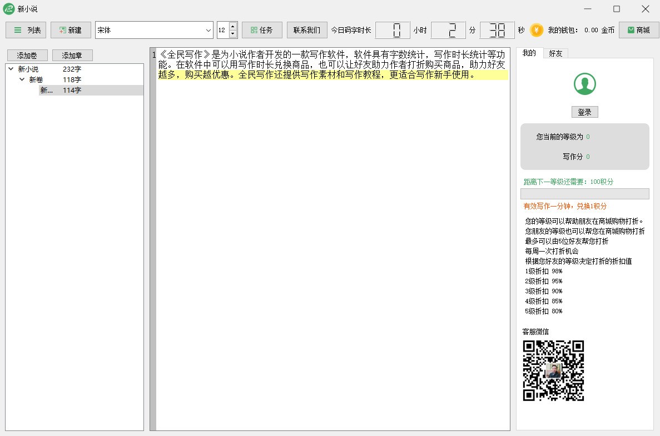Click the font size field showing 12
The height and width of the screenshot is (436, 660).
[x=222, y=31]
